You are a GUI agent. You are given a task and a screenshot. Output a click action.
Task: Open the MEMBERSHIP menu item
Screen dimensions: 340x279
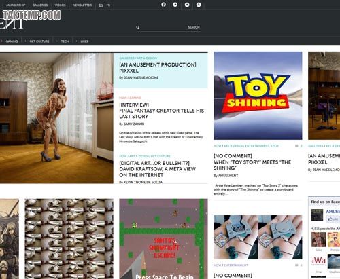(16, 5)
